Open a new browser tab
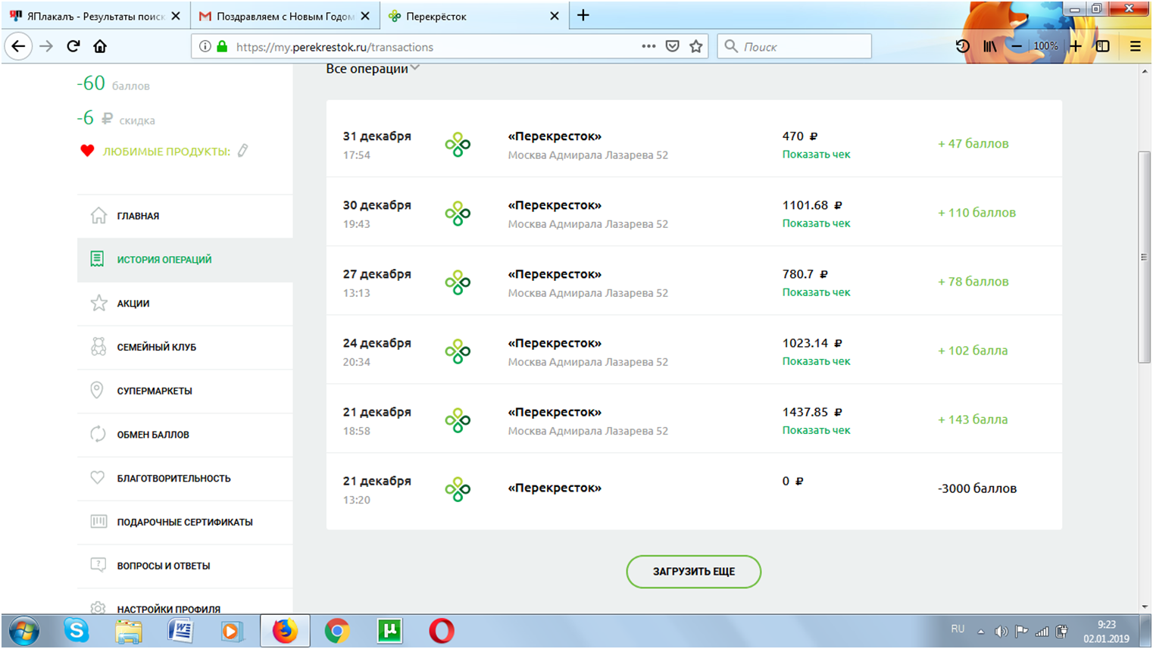This screenshot has width=1153, height=649. [x=583, y=15]
